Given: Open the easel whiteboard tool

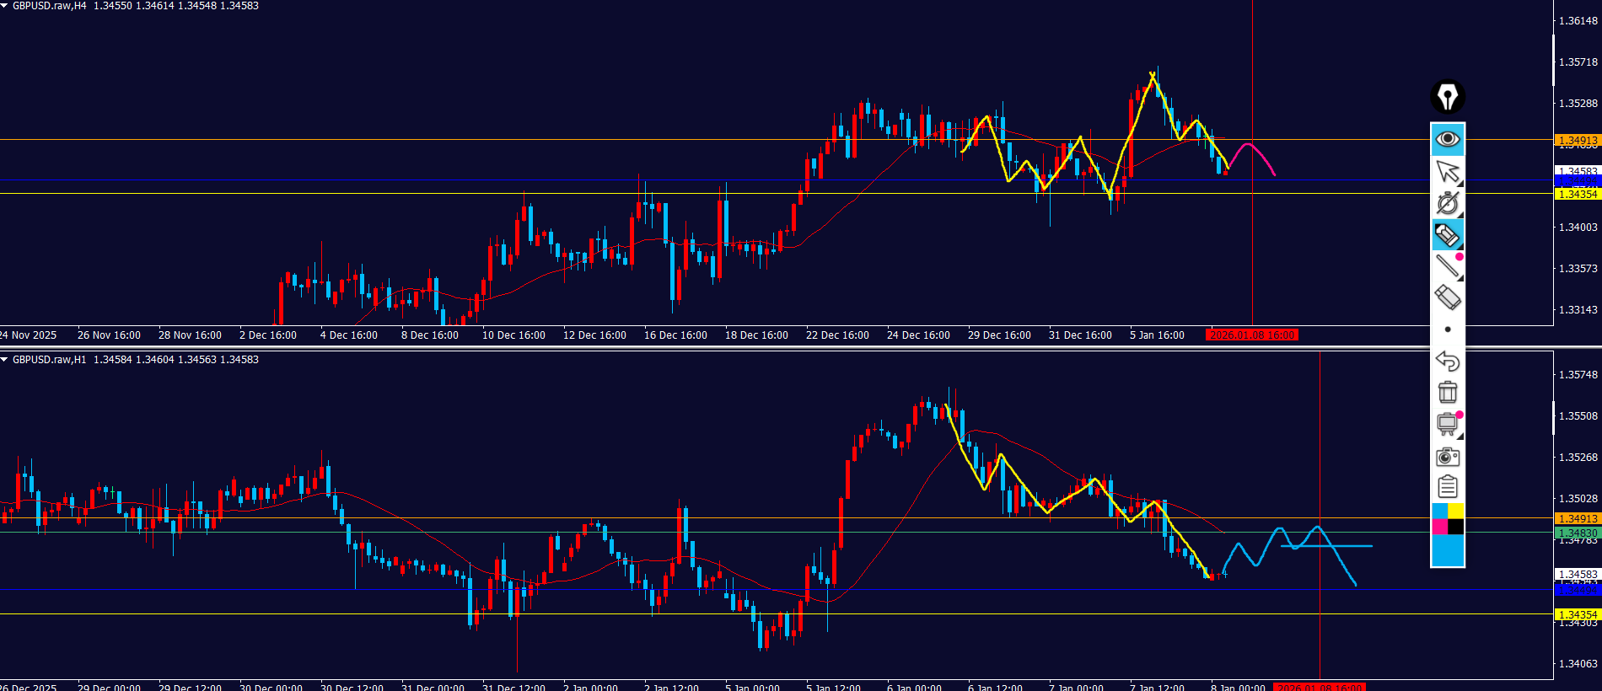Looking at the screenshot, I should click(1447, 423).
